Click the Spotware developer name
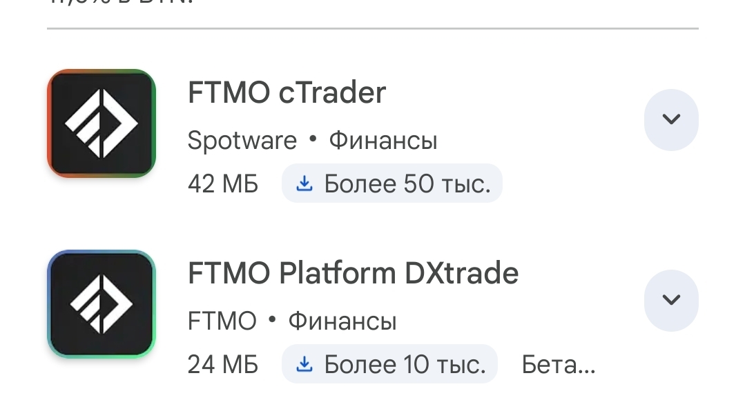Image resolution: width=745 pixels, height=420 pixels. pyautogui.click(x=242, y=141)
